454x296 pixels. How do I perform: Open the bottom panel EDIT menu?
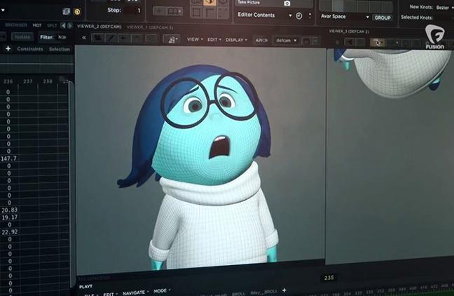(x=110, y=294)
